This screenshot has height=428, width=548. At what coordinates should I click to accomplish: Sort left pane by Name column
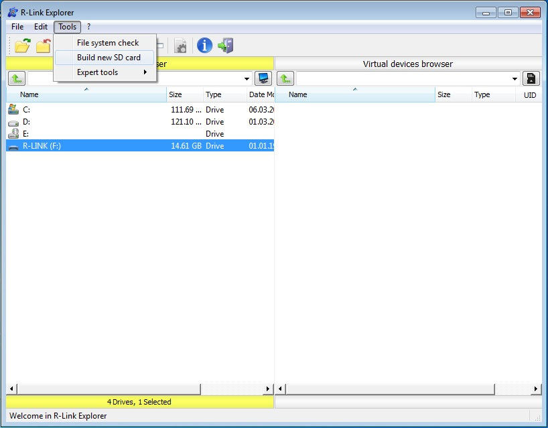point(86,94)
